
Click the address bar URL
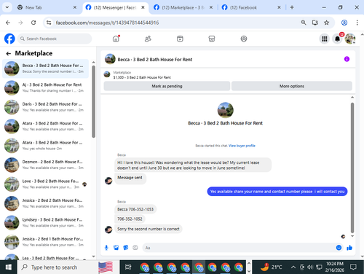pyautogui.click(x=107, y=23)
